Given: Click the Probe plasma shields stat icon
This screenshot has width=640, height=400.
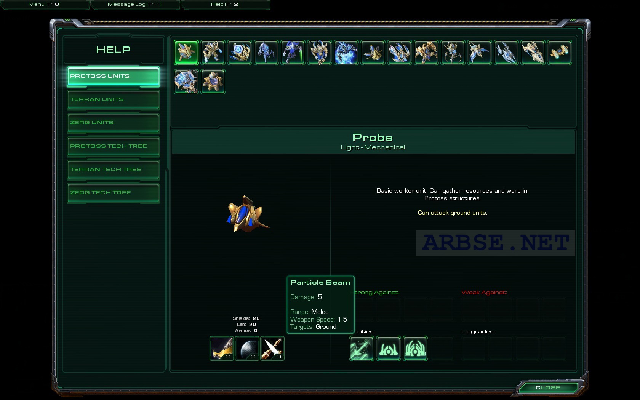Looking at the screenshot, I should click(247, 348).
